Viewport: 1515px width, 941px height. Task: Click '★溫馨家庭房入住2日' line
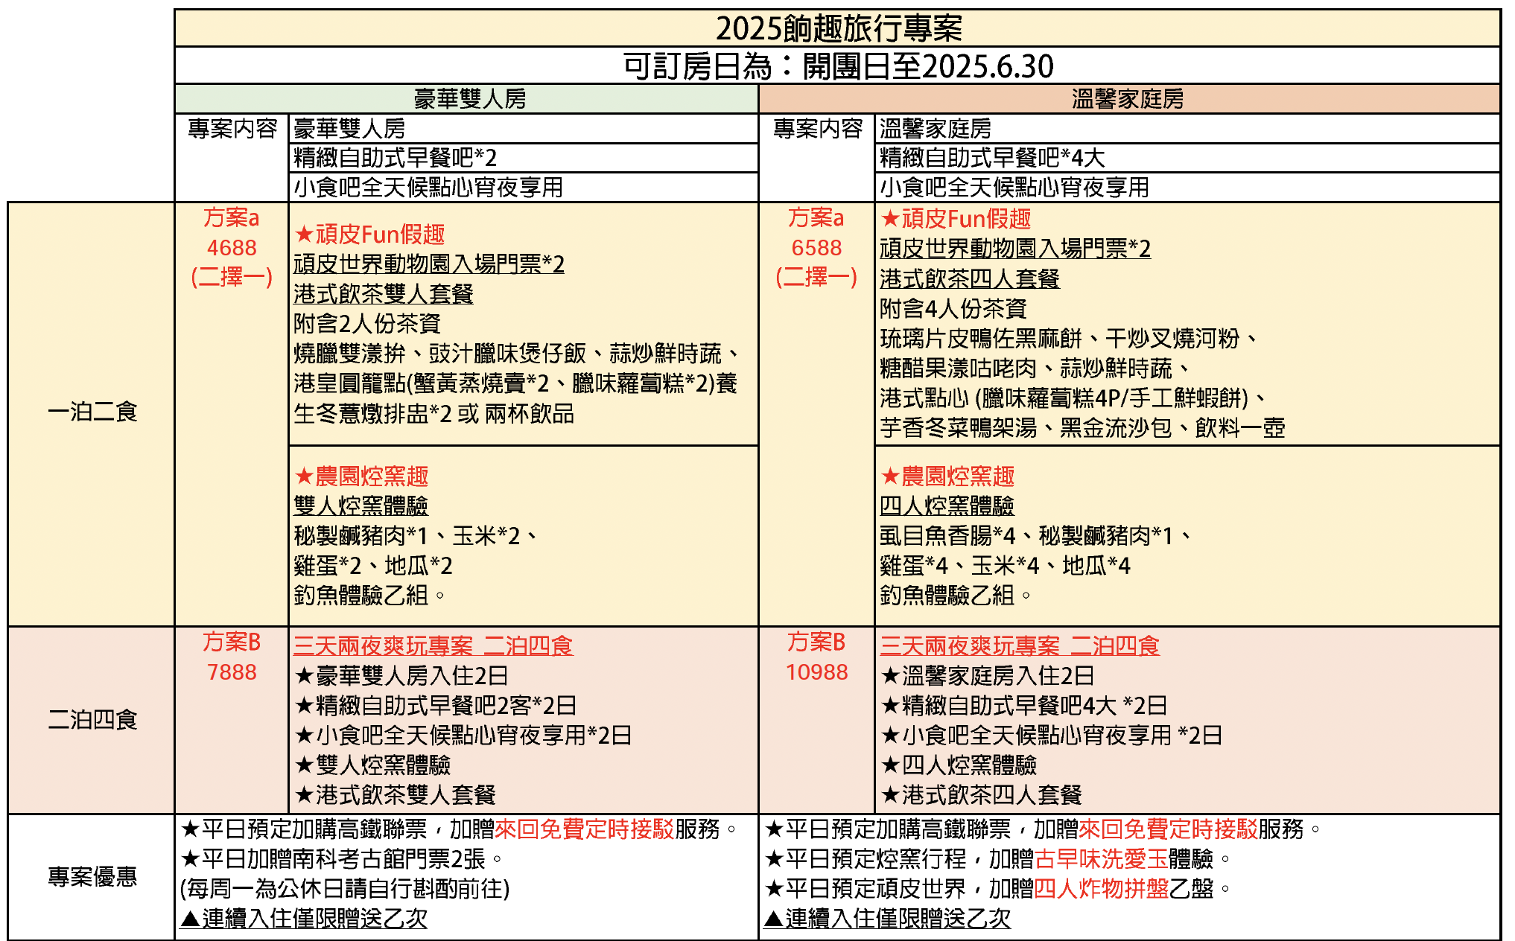[988, 676]
